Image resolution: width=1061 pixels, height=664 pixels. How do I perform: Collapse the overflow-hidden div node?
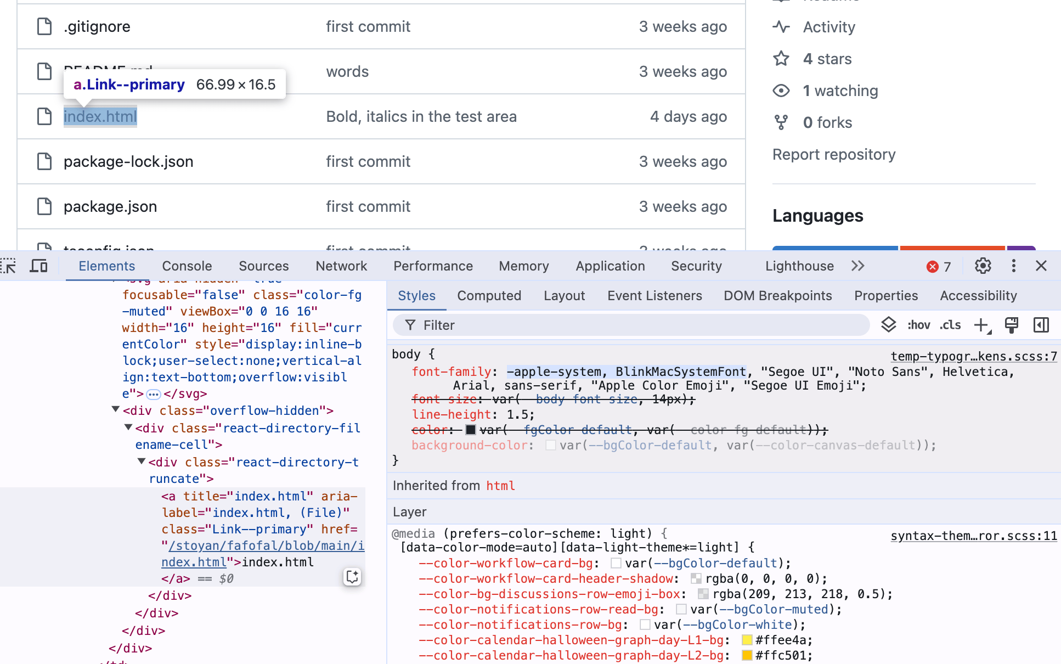(x=115, y=409)
